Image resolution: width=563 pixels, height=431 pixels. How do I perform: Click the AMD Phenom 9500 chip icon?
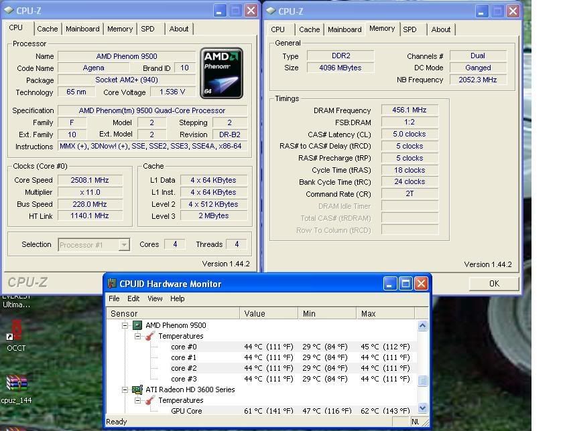137,325
